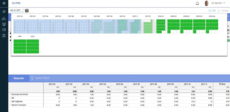230x112 pixels.
Task: Click Select Filters field
Action: pyautogui.click(x=42, y=78)
